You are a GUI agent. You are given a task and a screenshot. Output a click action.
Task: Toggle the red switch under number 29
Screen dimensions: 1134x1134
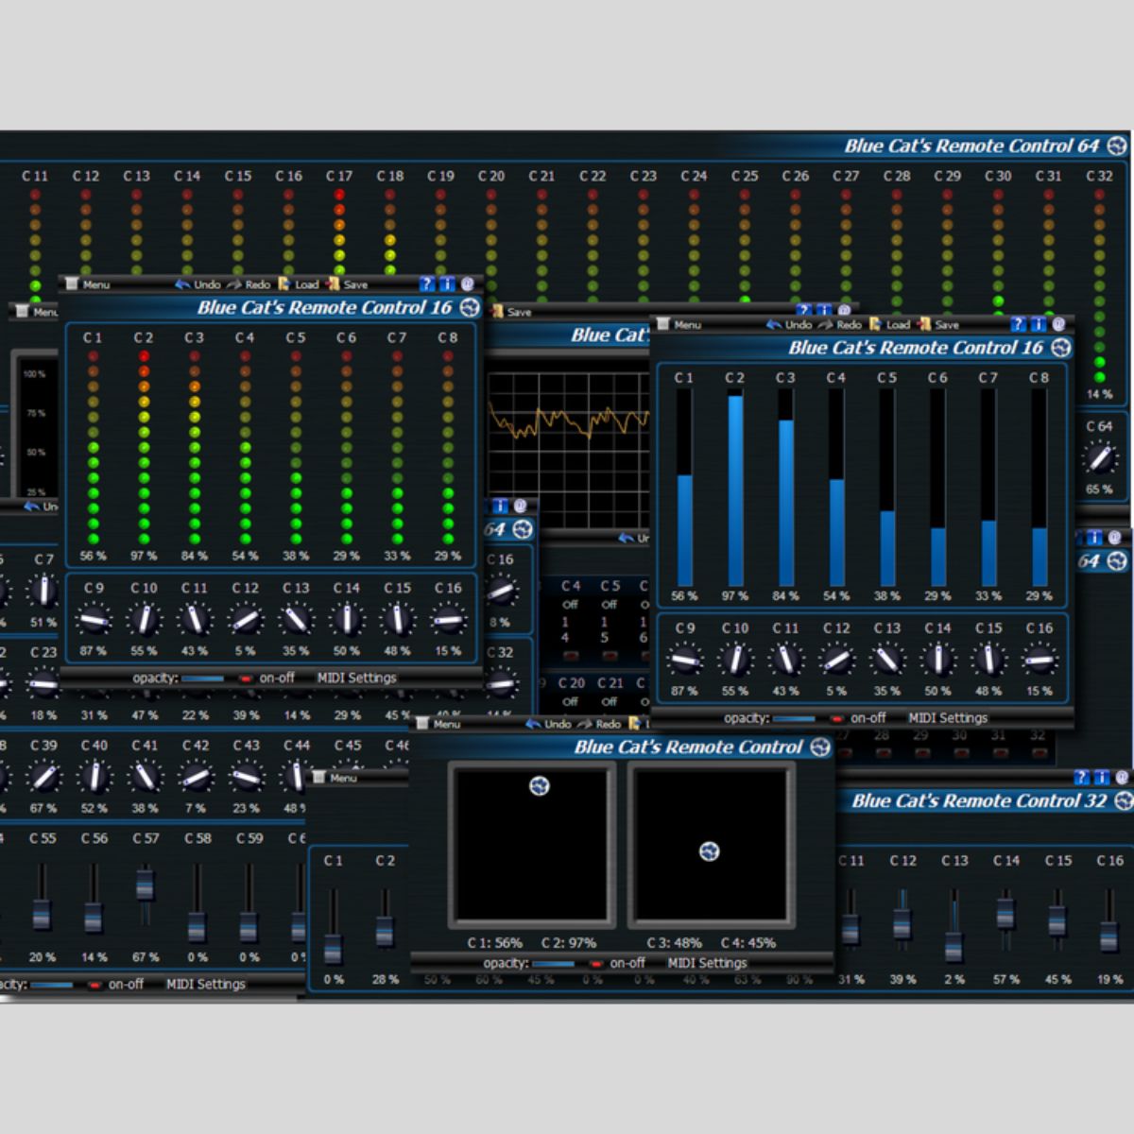point(920,753)
